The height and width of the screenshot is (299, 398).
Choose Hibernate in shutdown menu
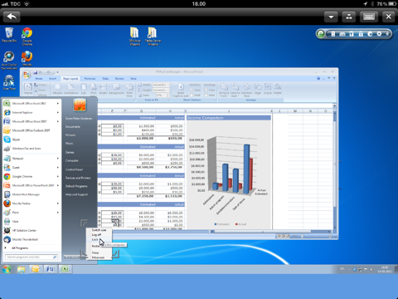(99, 257)
